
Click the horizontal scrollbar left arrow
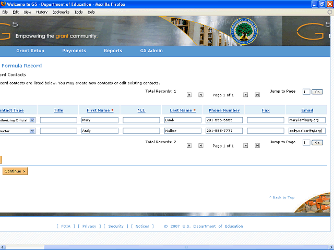pos(2,247)
